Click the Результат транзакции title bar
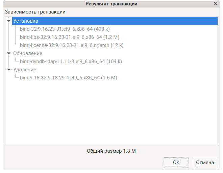 pos(111,4)
